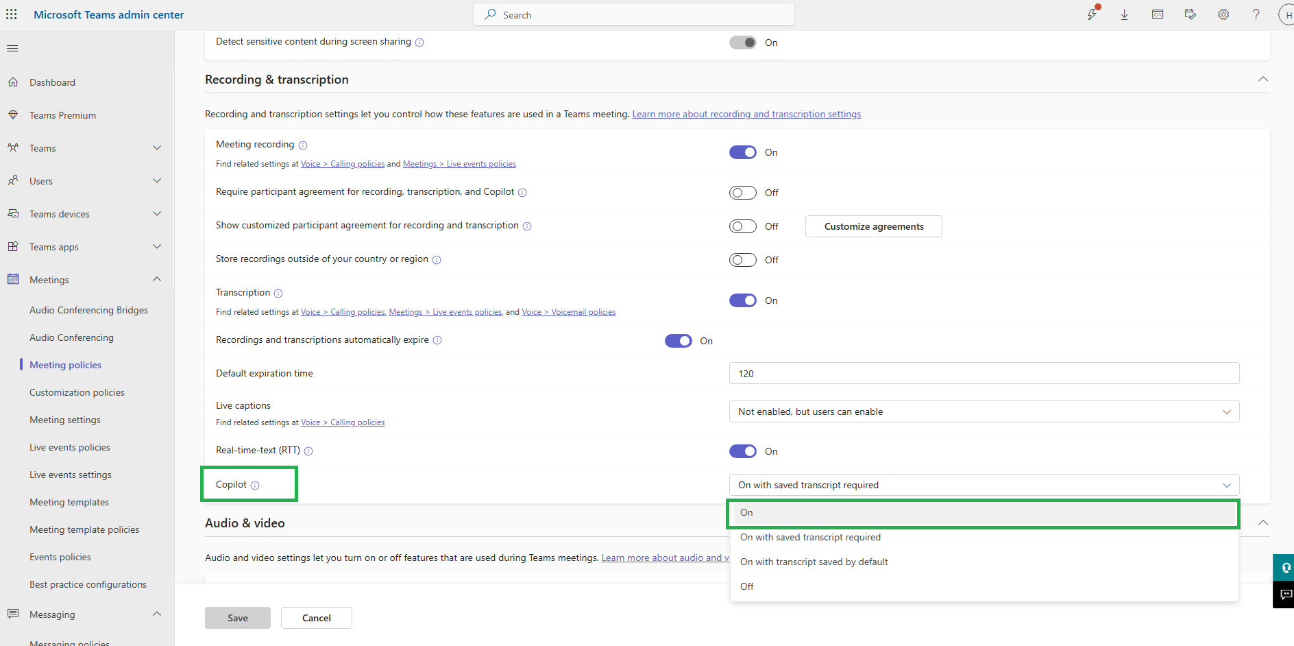The image size is (1294, 646).
Task: Turn off the Transcription toggle
Action: coord(743,300)
